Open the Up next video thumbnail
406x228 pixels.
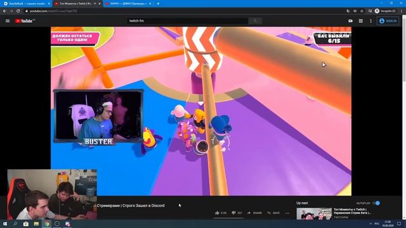point(314,214)
